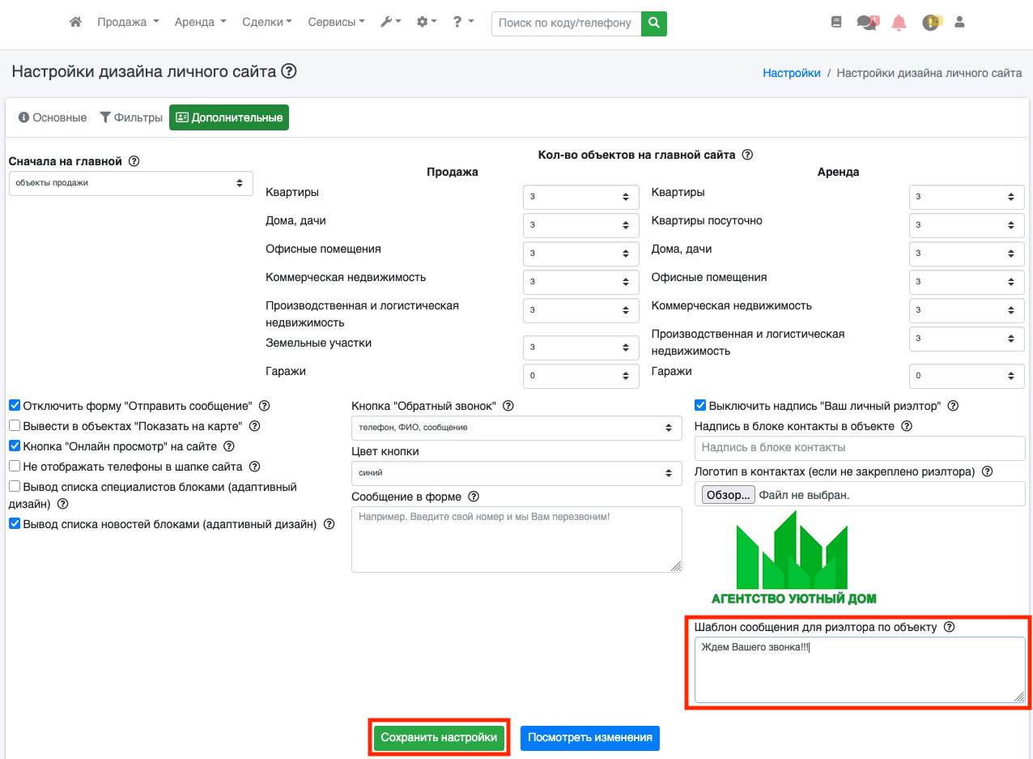
Task: Click the home icon in navbar
Action: coord(75,23)
